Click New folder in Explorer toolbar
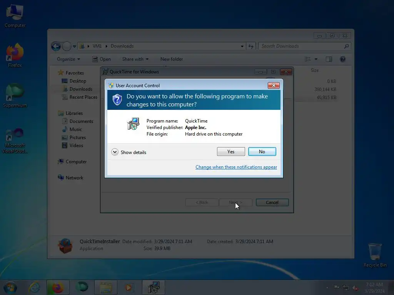394x295 pixels. coord(172,59)
